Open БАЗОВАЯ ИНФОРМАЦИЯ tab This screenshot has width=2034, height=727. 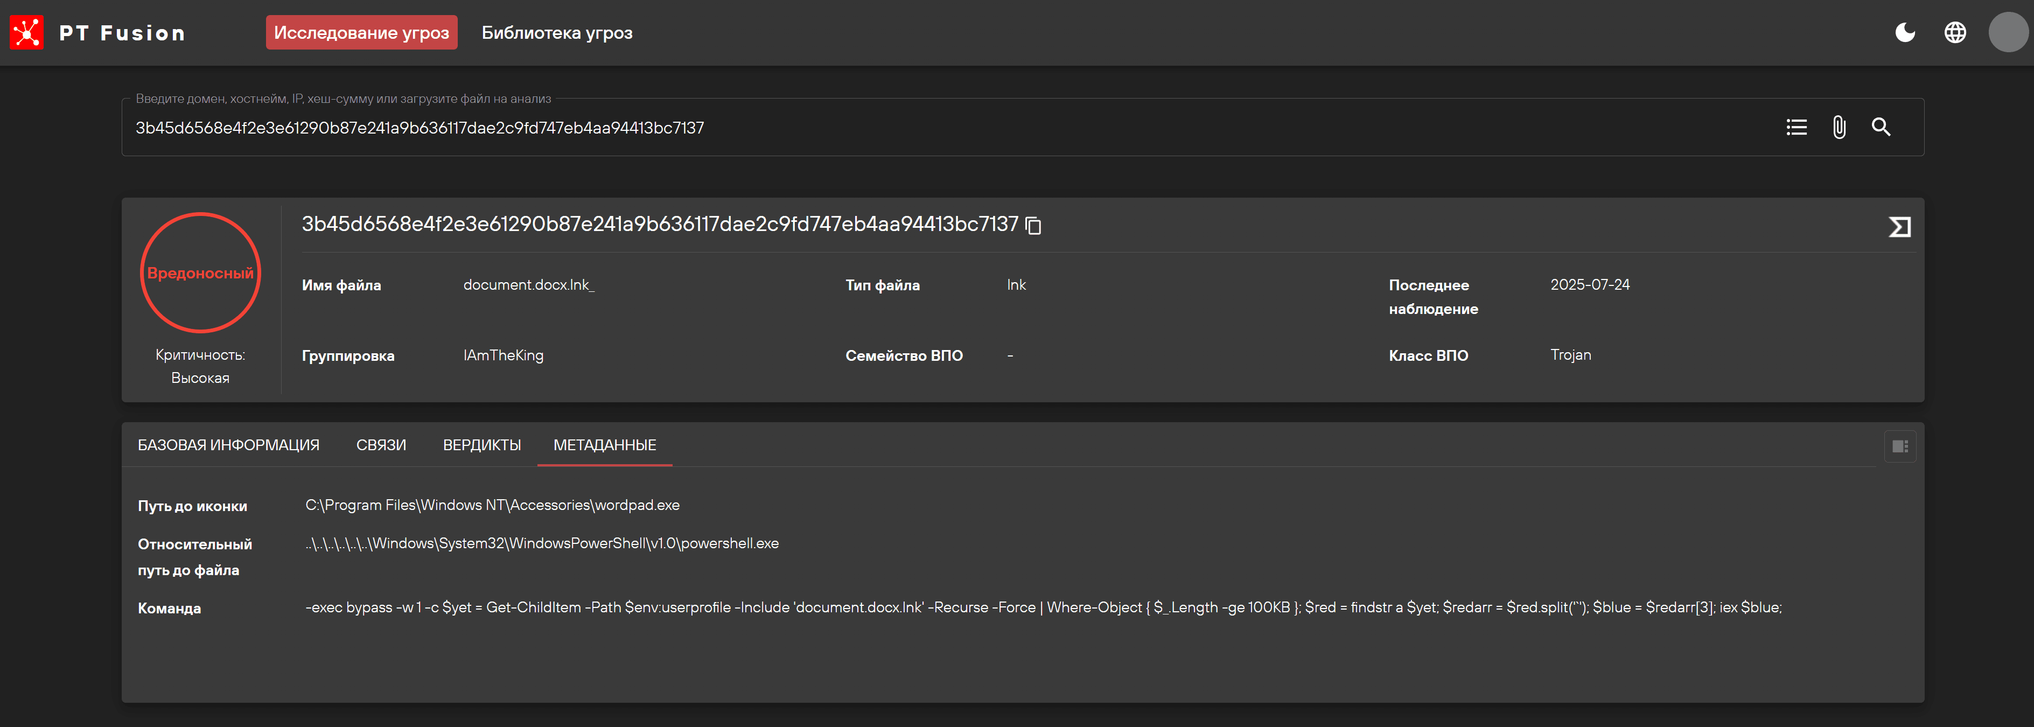click(229, 445)
